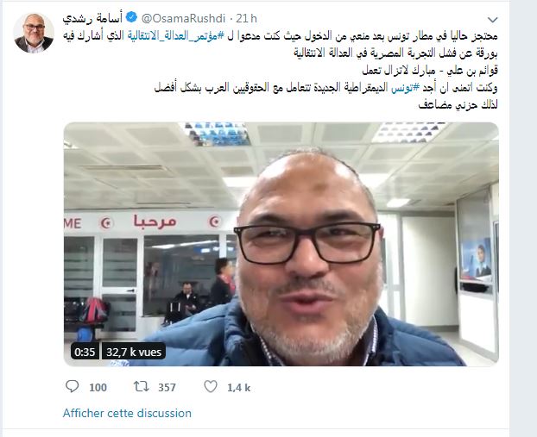This screenshot has height=437, width=537.
Task: Click the verified badge next to the name
Action: coord(132,17)
